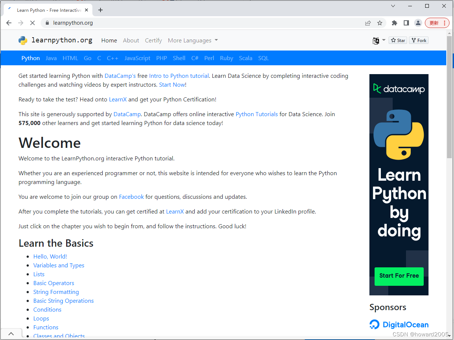This screenshot has height=340, width=454.
Task: Click the GitHub Star button
Action: (x=398, y=41)
